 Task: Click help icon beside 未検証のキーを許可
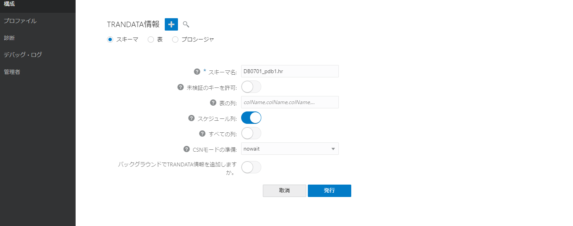point(180,87)
